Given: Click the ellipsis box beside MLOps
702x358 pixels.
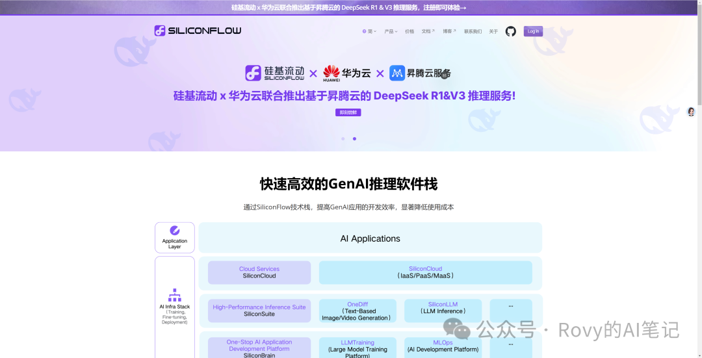Looking at the screenshot, I should click(511, 348).
